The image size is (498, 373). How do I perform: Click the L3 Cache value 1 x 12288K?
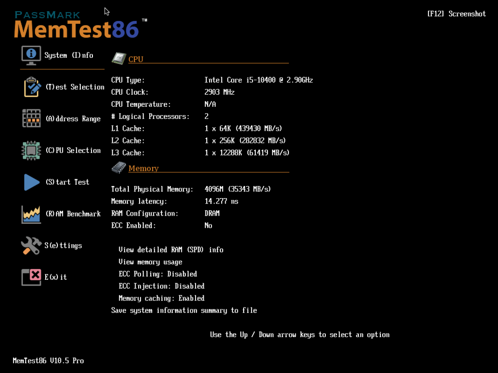point(247,153)
